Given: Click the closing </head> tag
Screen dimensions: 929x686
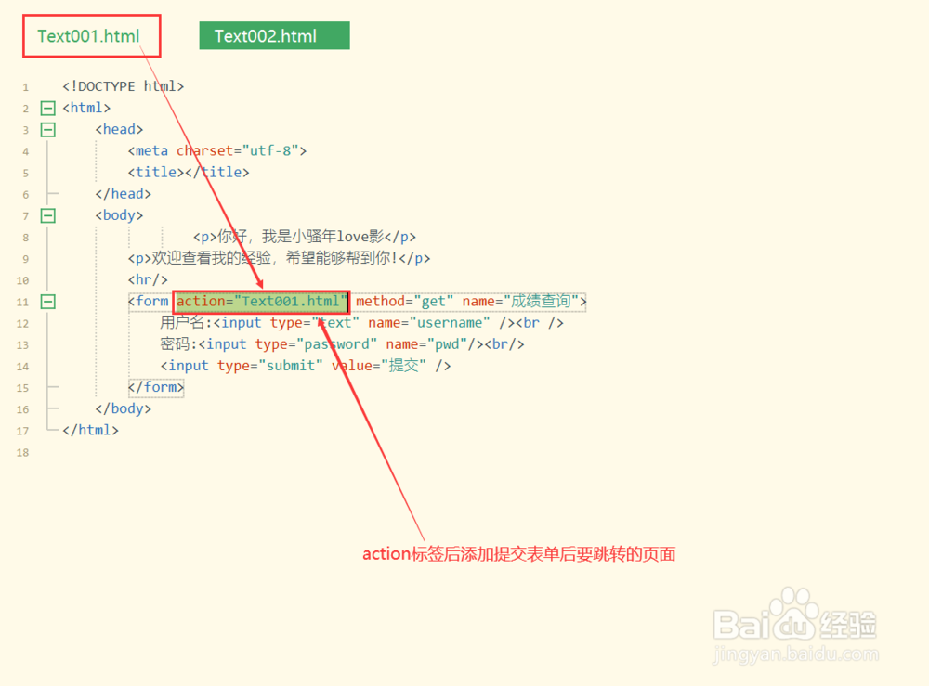Looking at the screenshot, I should point(124,194).
